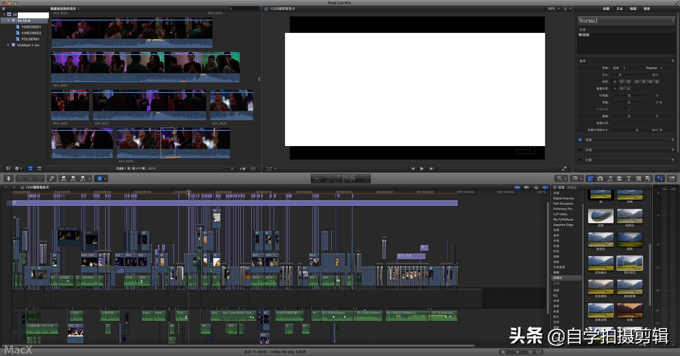Click the append clip to storyline button
Viewport: 680px width, 356px height.
[x=83, y=179]
